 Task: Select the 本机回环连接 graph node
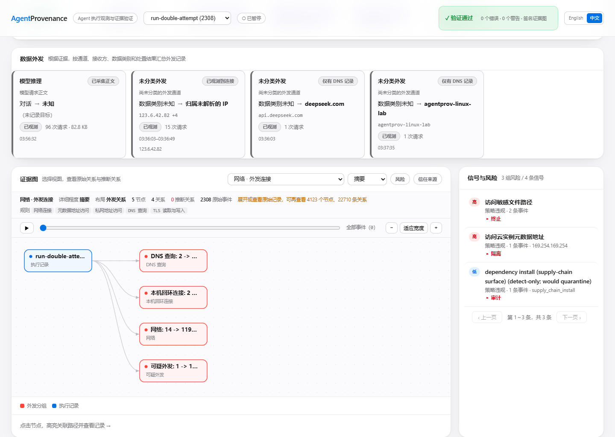tap(173, 297)
